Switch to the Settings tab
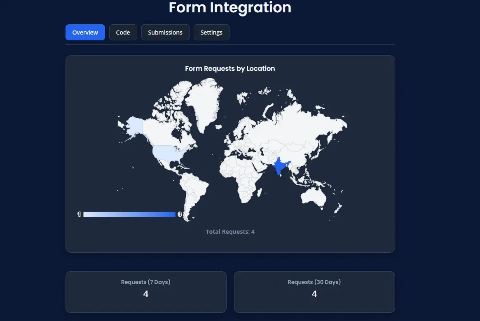 click(x=211, y=32)
